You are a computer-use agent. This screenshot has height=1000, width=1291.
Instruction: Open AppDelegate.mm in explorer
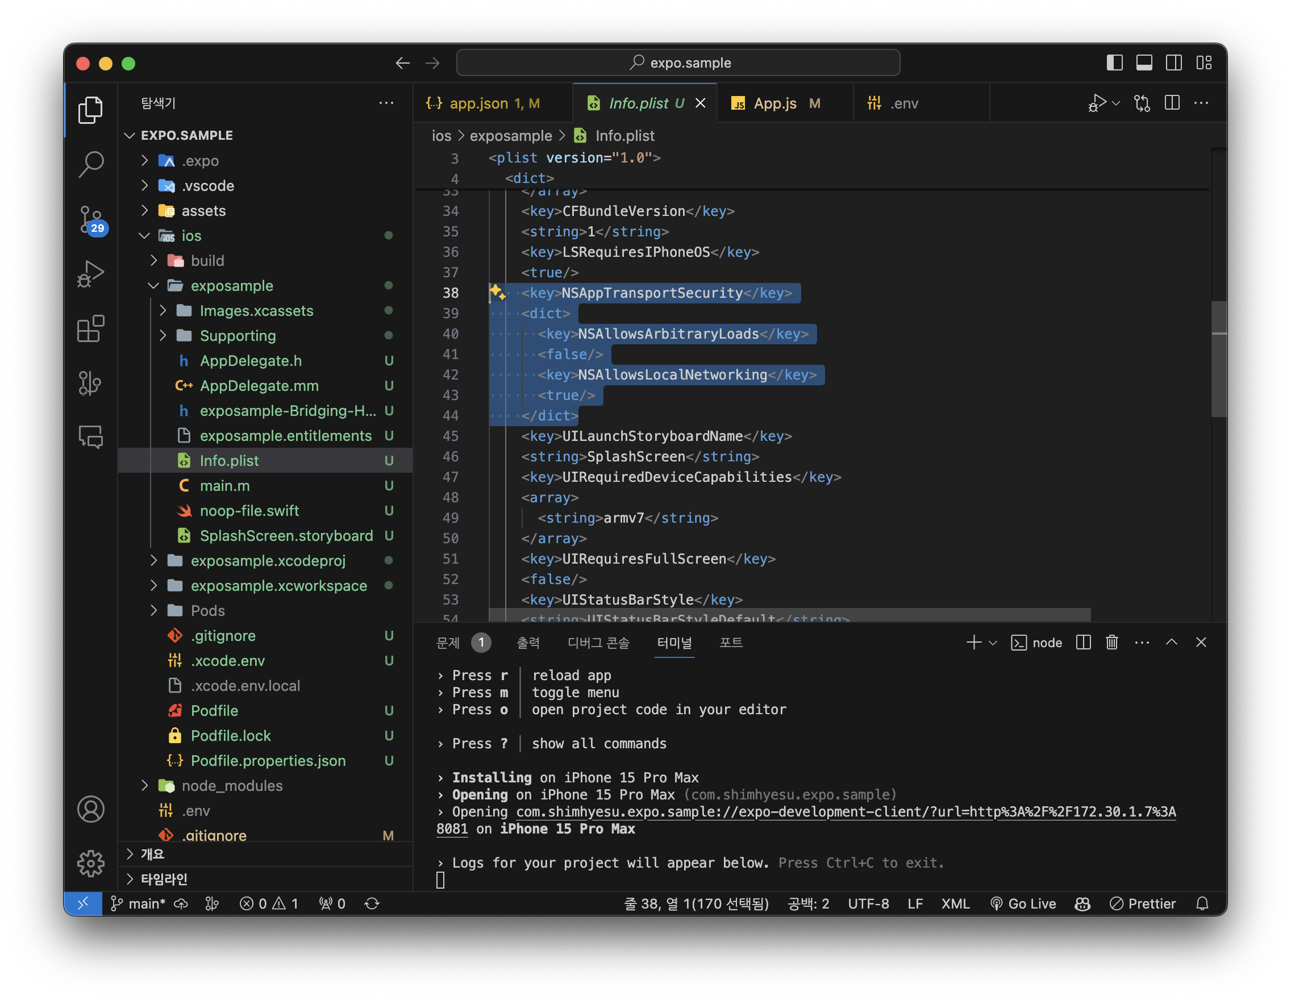[x=259, y=386]
